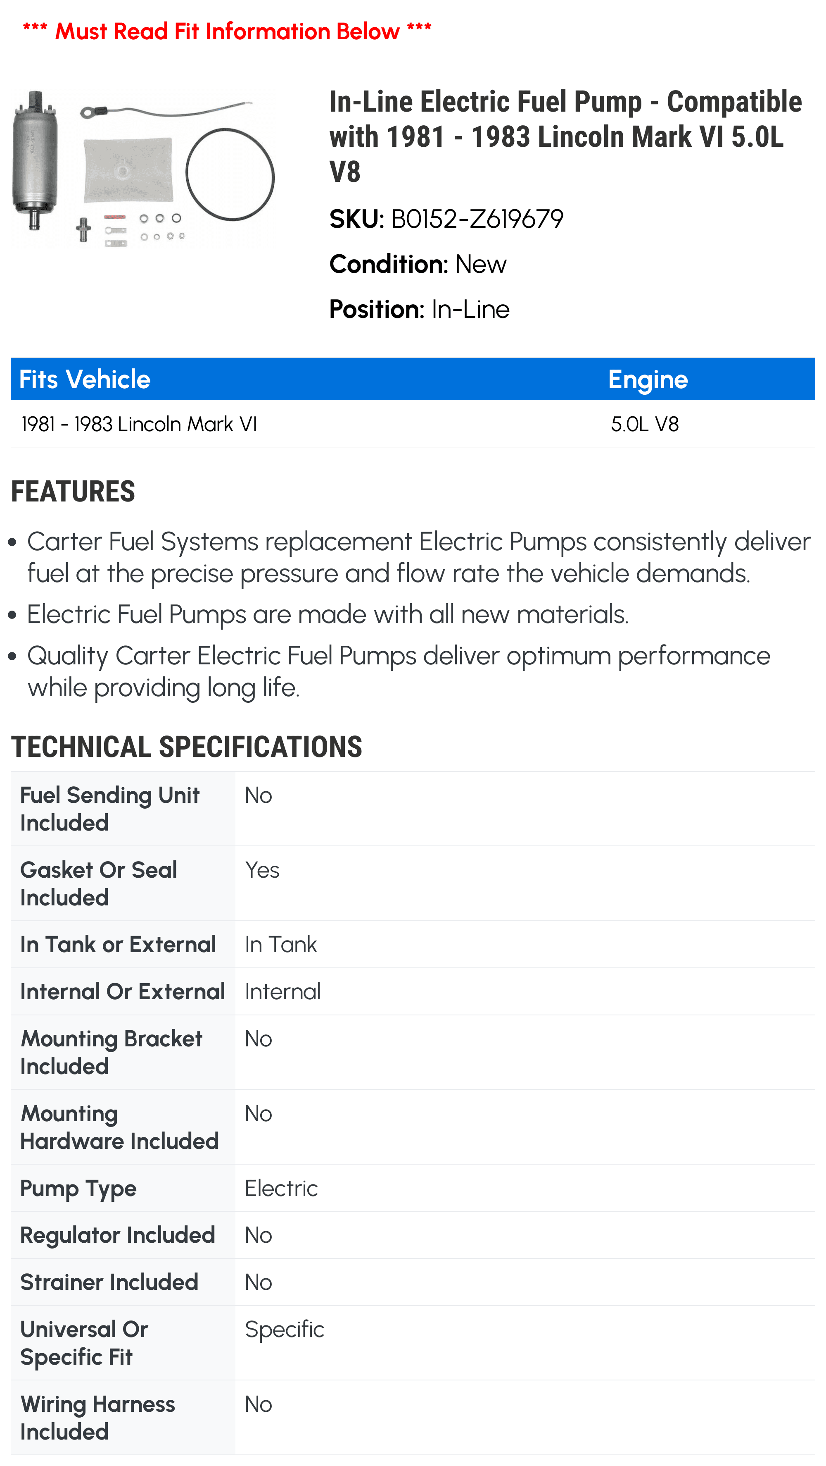This screenshot has height=1466, width=826.
Task: Click the Fuel Sending Unit Included row
Action: [413, 809]
